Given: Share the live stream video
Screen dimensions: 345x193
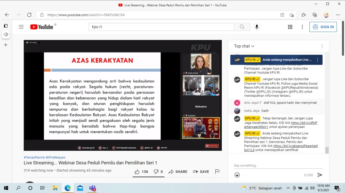Looking at the screenshot, I should 178,172.
